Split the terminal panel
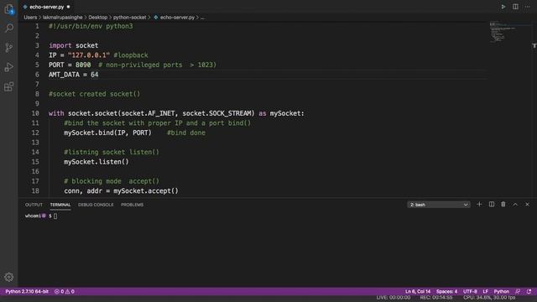This screenshot has width=537, height=302. click(x=492, y=204)
